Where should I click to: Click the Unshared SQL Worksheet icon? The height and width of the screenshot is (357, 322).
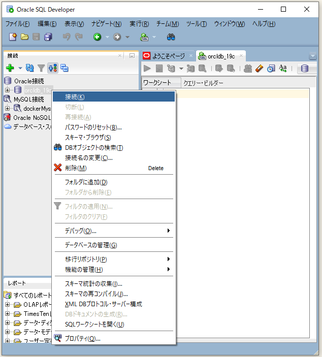tap(248, 69)
